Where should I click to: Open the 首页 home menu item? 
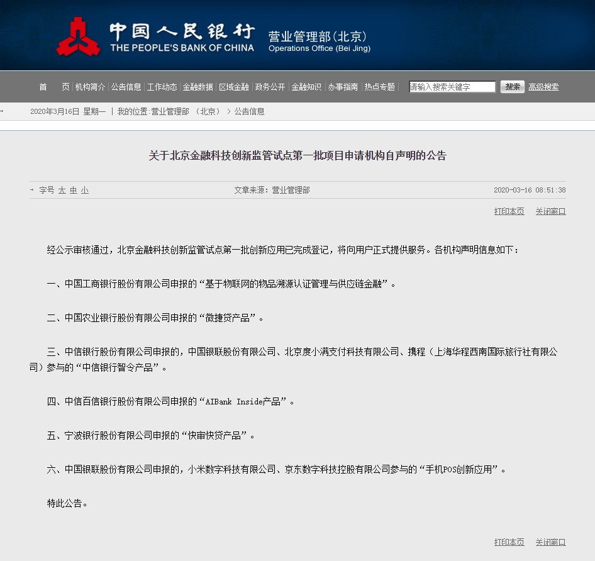coord(54,87)
